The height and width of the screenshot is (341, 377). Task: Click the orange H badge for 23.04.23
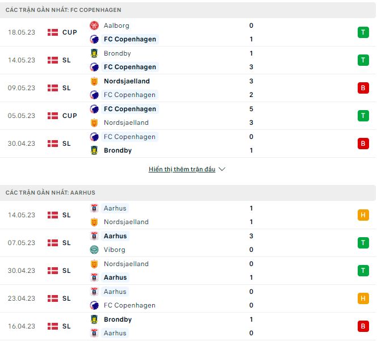pos(363,298)
